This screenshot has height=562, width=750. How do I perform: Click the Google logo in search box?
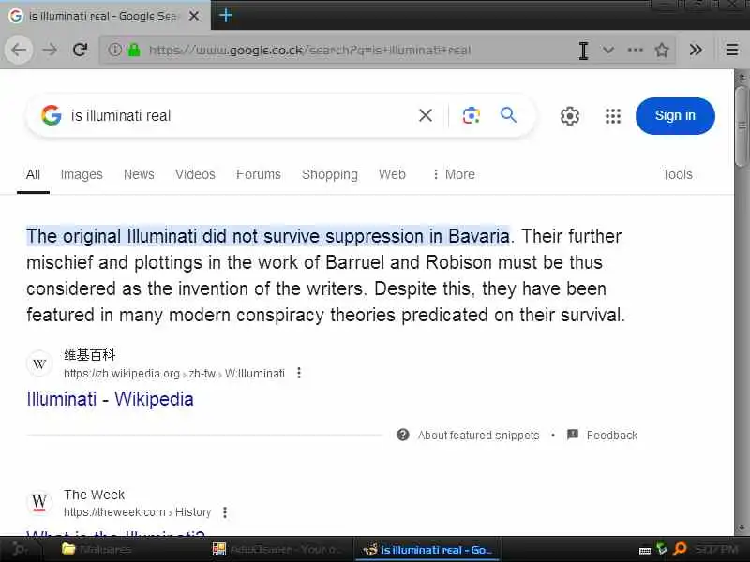pyautogui.click(x=52, y=115)
